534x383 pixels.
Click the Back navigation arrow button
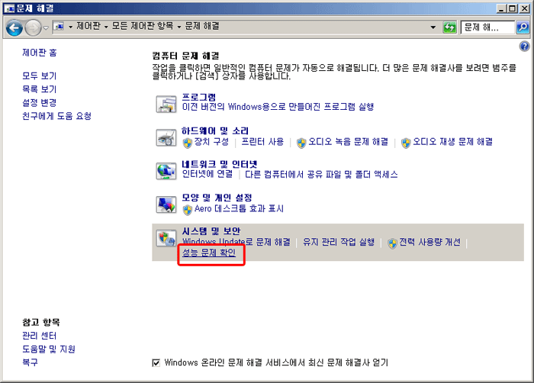[x=14, y=27]
